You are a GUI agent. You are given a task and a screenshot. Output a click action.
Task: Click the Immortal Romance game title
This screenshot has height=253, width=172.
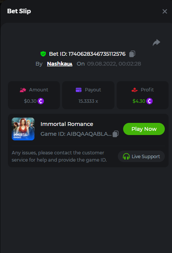(67, 124)
